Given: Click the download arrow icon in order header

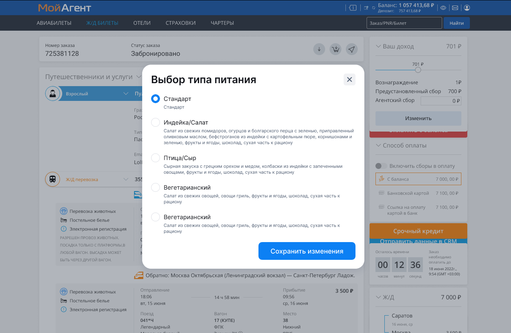Looking at the screenshot, I should (319, 49).
